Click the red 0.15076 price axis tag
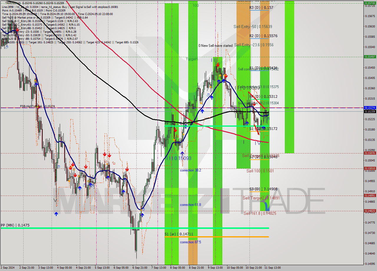Screen dimensions: 377x271 [x=370, y=153]
